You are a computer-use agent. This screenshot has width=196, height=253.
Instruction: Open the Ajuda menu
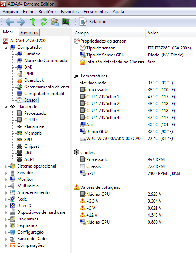tap(118, 12)
